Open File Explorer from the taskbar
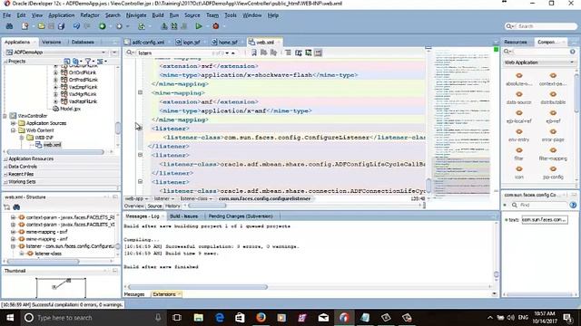The width and height of the screenshot is (581, 326). click(198, 318)
